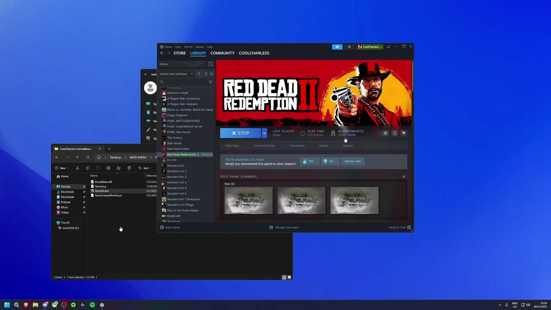Stop the running game with STOP button

click(241, 133)
